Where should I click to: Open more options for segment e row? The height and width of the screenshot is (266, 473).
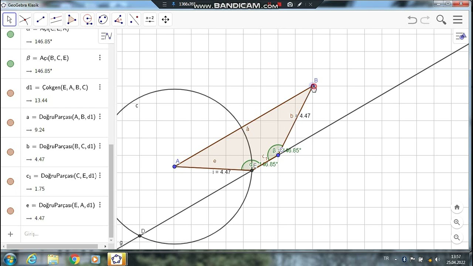point(100,205)
